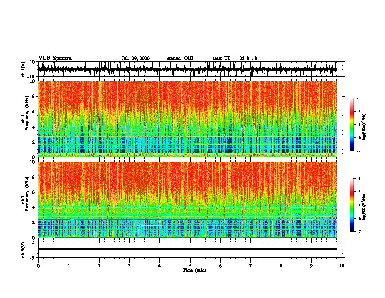This screenshot has width=385, height=298.
Task: Click the "ch.3(V)" axis label
Action: pos(23,250)
